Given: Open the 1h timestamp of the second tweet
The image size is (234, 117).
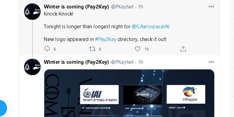Looking at the screenshot, I should 141,62.
